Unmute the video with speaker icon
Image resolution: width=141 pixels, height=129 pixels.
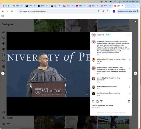coord(87,94)
